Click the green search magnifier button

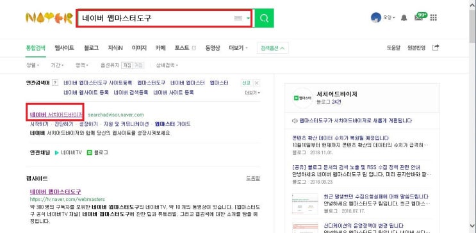click(264, 18)
